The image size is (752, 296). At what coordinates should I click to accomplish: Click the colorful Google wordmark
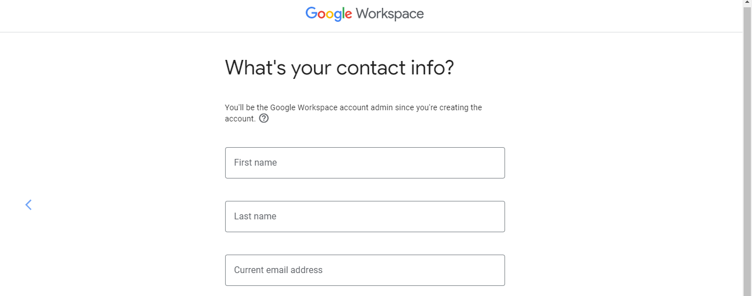click(x=329, y=14)
